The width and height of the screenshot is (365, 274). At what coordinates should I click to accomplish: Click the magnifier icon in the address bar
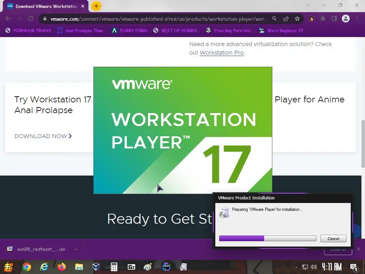(274, 19)
